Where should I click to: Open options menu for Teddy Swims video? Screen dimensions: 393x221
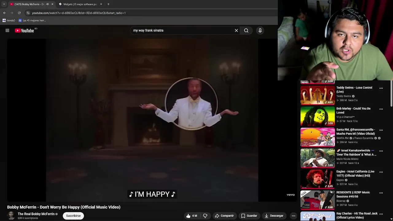(x=381, y=88)
